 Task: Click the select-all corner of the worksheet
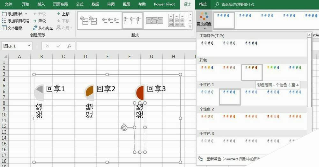coord(4,57)
